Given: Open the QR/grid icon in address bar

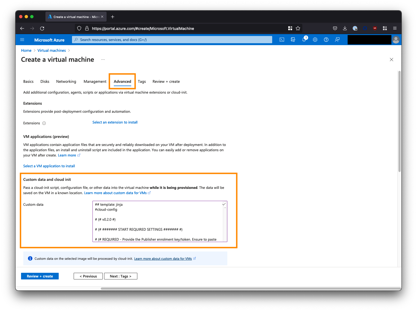Looking at the screenshot, I should [290, 28].
